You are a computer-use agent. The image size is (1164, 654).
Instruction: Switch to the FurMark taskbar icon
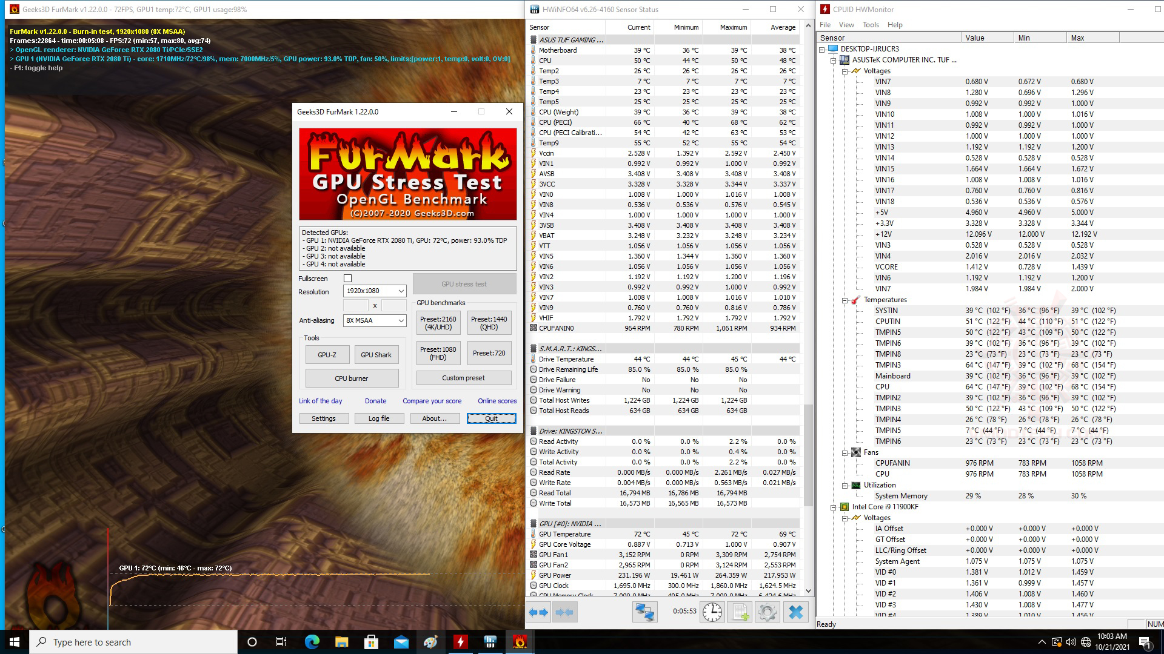tap(520, 642)
